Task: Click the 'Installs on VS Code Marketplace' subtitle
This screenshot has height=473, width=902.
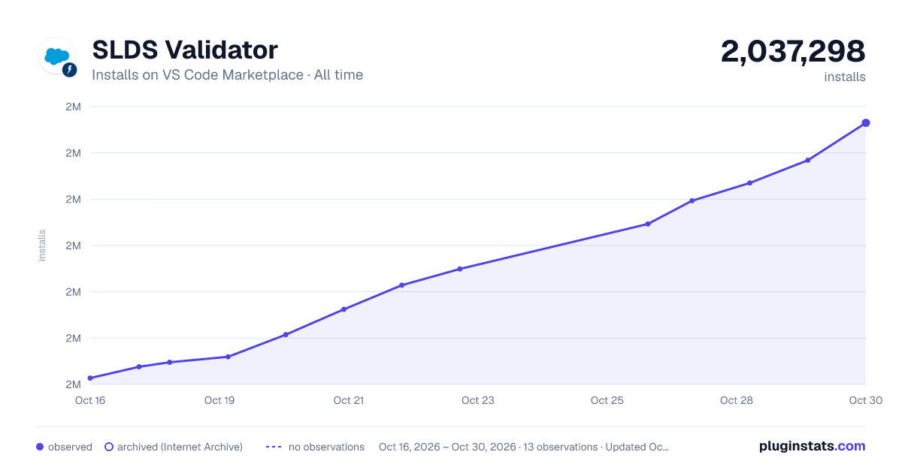Action: coord(227,75)
